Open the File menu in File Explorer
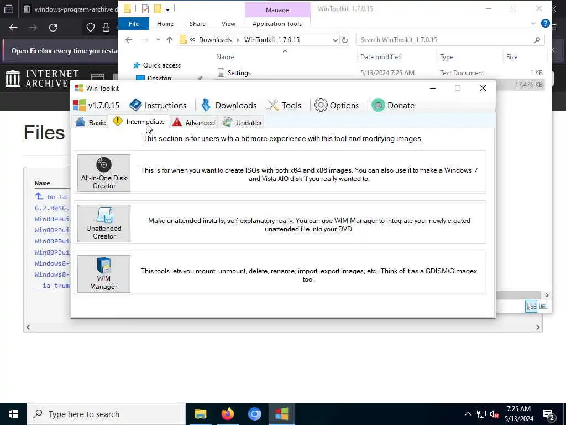The height and width of the screenshot is (425, 566). coord(134,24)
